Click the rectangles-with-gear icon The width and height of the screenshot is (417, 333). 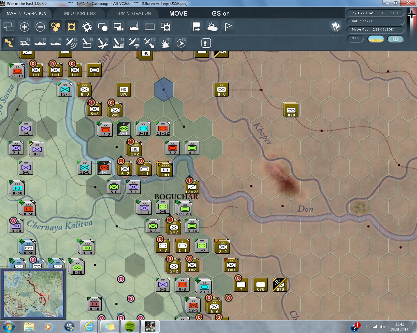(x=165, y=27)
